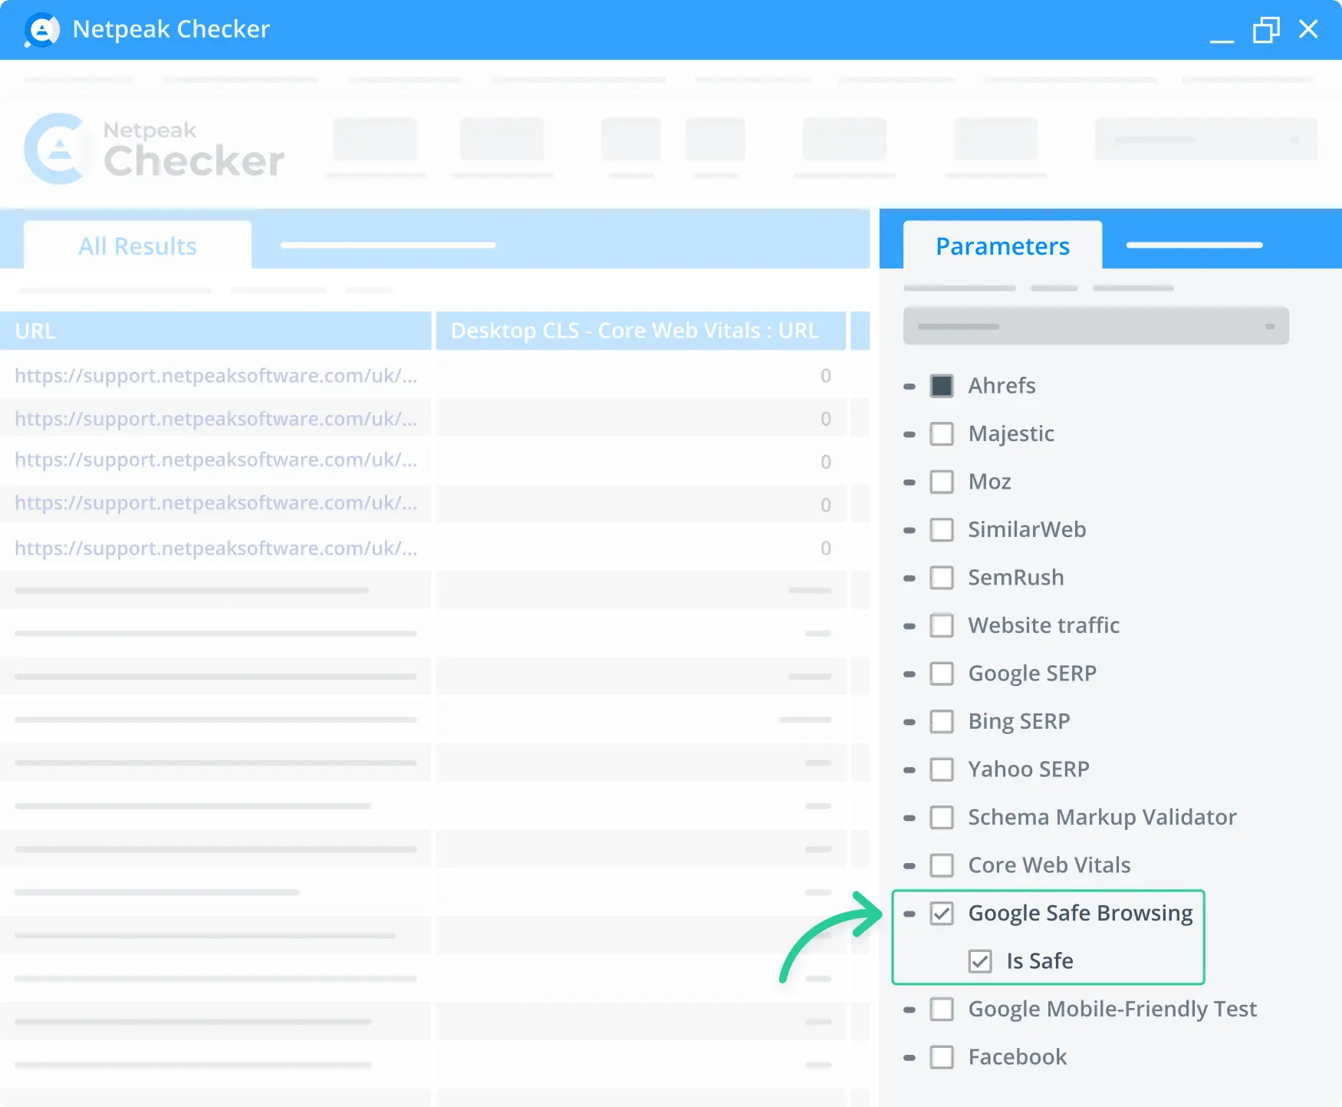Collapse the Yahoo SERP group
This screenshot has width=1342, height=1107.
pyautogui.click(x=909, y=770)
